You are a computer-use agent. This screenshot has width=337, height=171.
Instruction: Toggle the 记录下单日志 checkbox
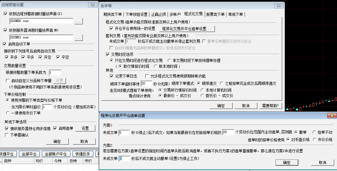pyautogui.click(x=112, y=76)
